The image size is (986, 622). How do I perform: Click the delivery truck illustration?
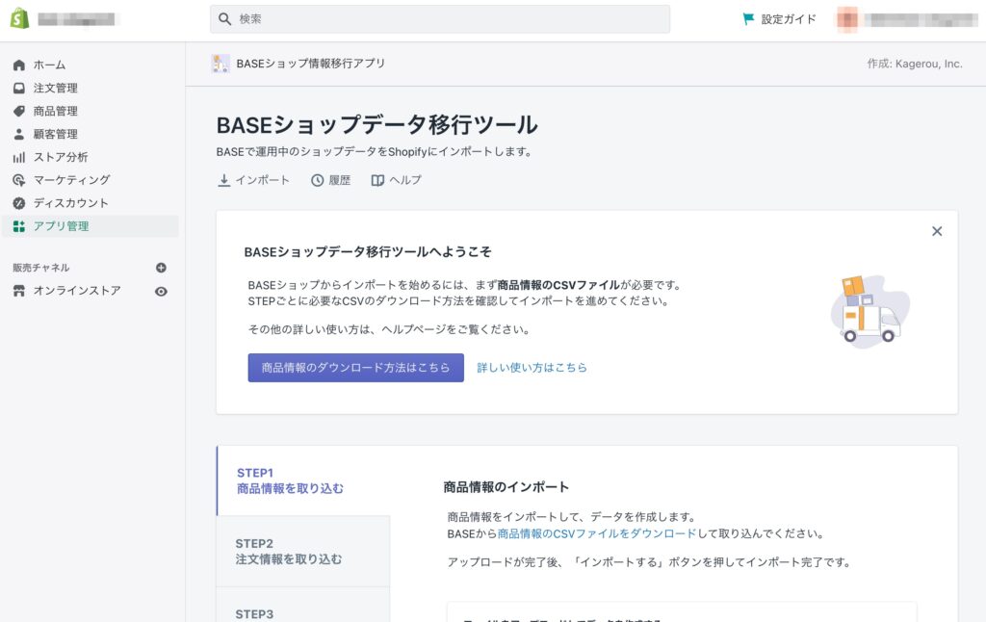pos(870,312)
